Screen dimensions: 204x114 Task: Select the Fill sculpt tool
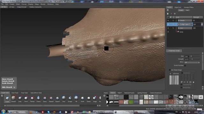[76, 99]
